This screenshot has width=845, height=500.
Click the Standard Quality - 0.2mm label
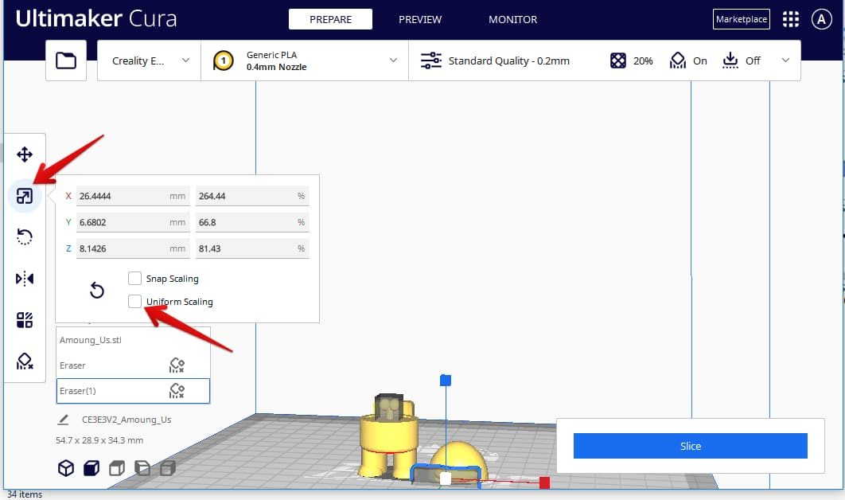(508, 61)
